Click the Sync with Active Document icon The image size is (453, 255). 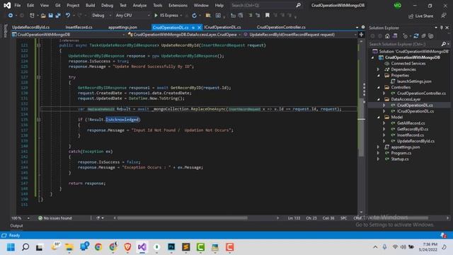[x=416, y=36]
